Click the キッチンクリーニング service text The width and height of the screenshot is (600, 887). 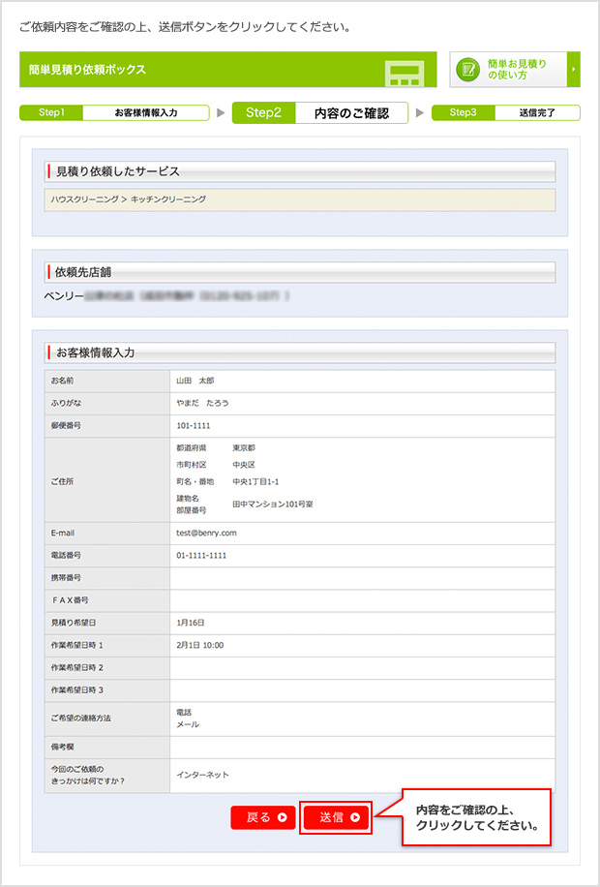coord(168,199)
